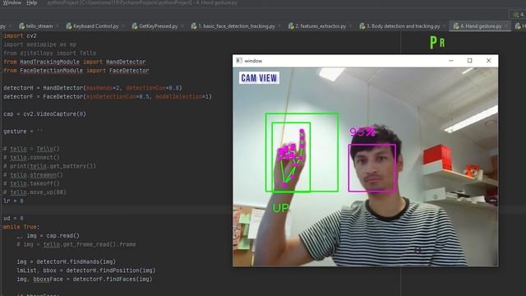Screen dimensions: 526x296
Task: Minimize the camera 'window' popup
Action: coord(451,61)
